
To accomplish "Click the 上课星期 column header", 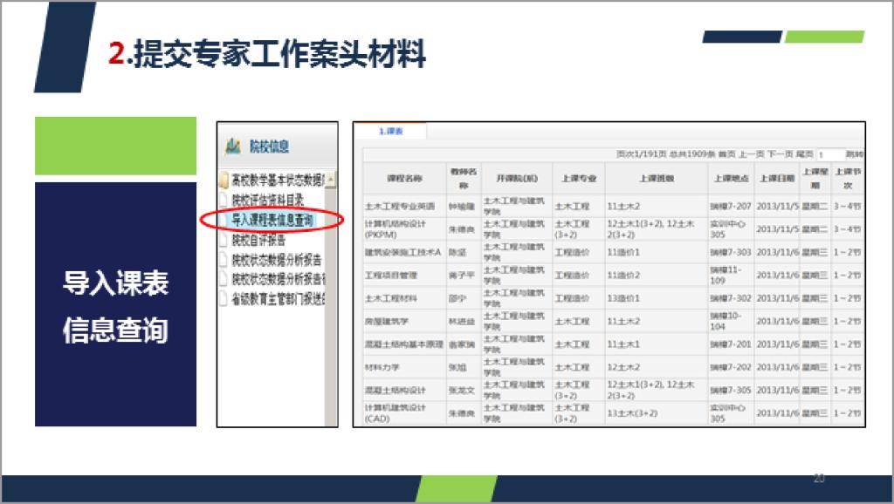I will (x=815, y=178).
